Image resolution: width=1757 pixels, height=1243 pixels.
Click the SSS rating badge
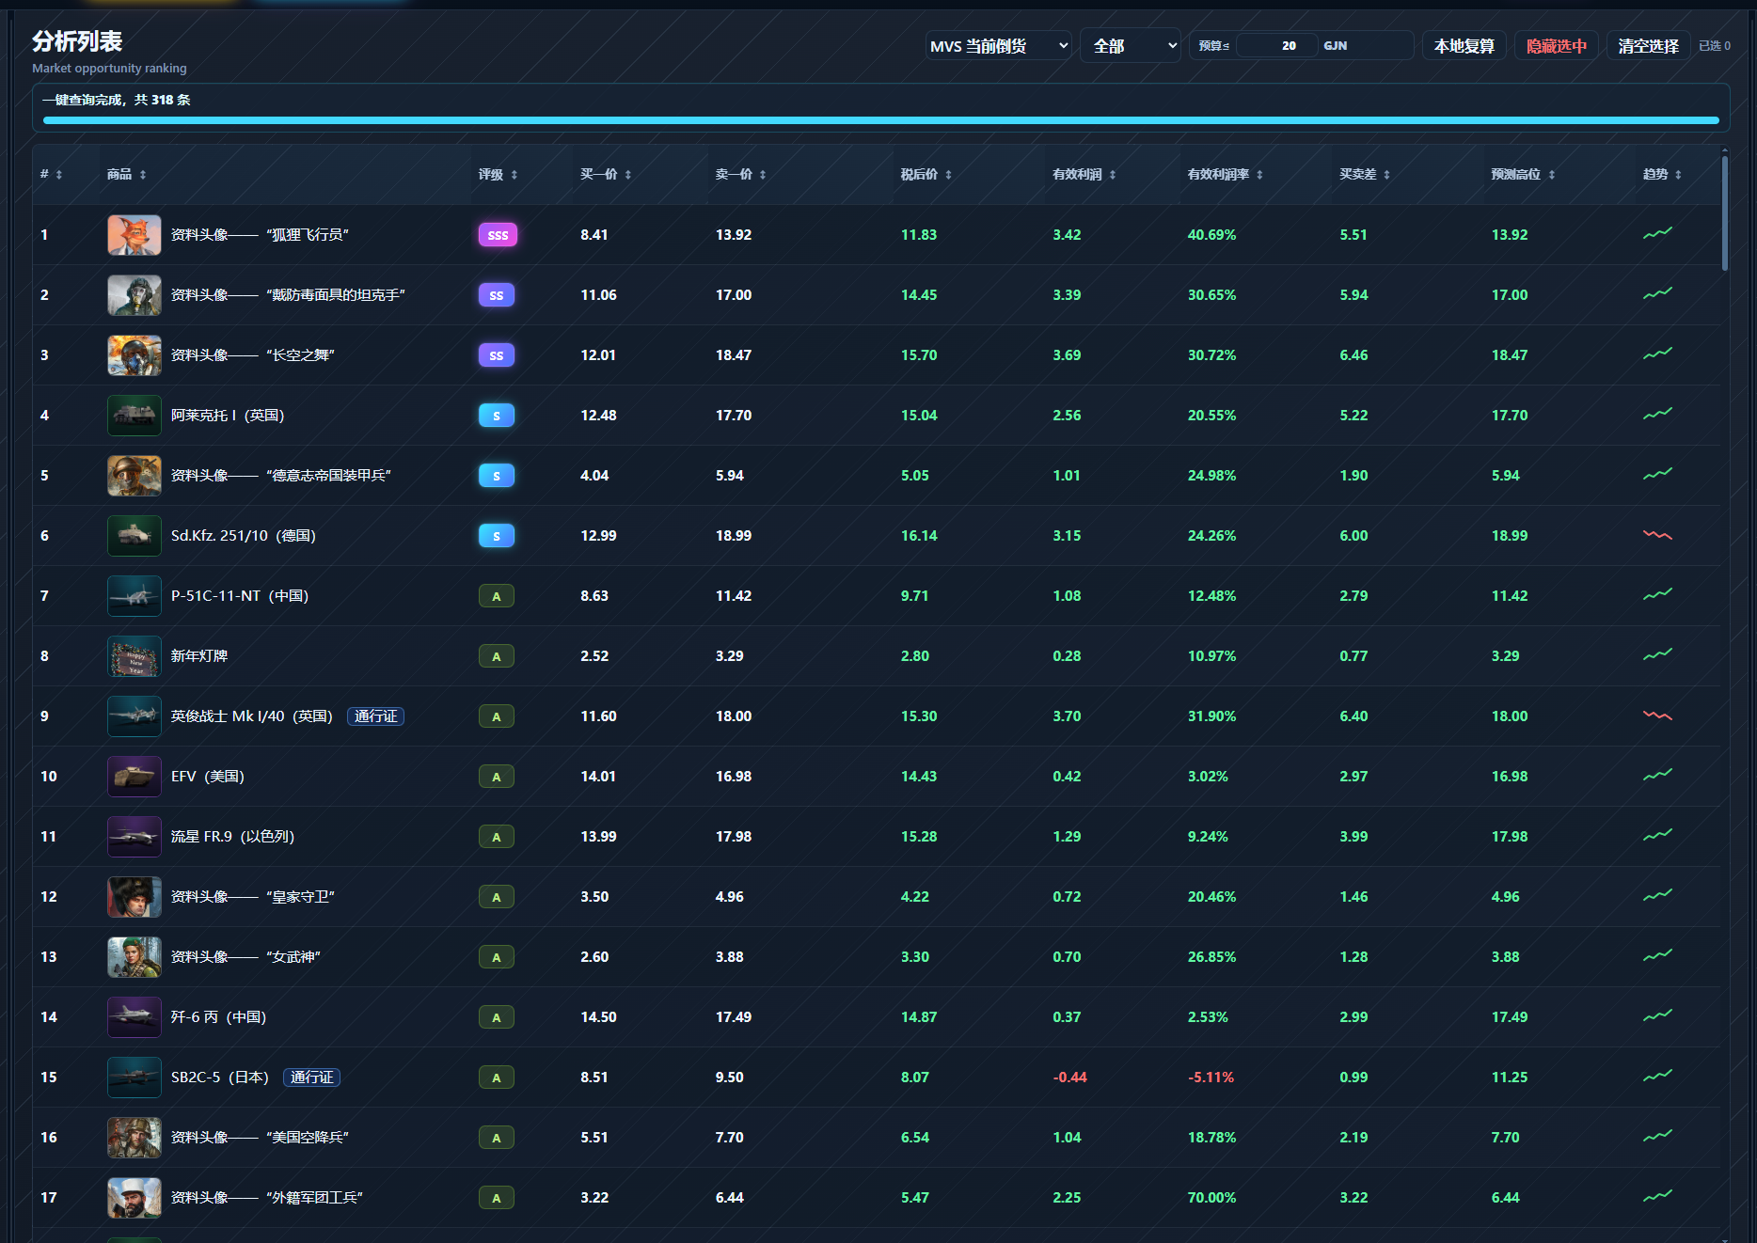pyautogui.click(x=498, y=235)
